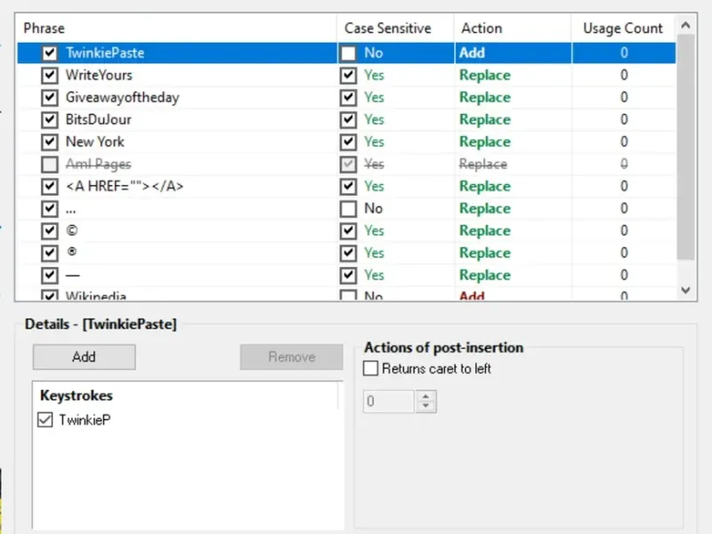This screenshot has width=712, height=534.
Task: Enable the AmI Pages phrase checkbox
Action: tap(50, 165)
